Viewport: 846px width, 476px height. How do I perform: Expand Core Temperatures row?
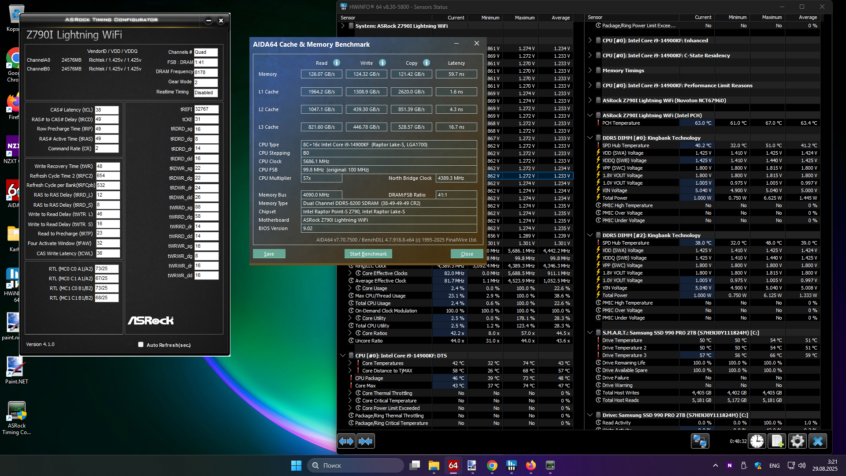[350, 363]
